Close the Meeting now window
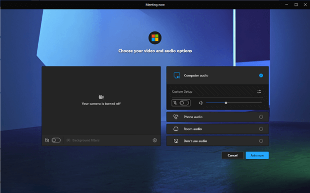The width and height of the screenshot is (310, 193). pyautogui.click(x=305, y=4)
